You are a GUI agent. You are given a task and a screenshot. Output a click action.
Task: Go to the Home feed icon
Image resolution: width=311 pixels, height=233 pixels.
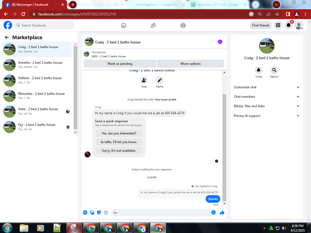124,25
